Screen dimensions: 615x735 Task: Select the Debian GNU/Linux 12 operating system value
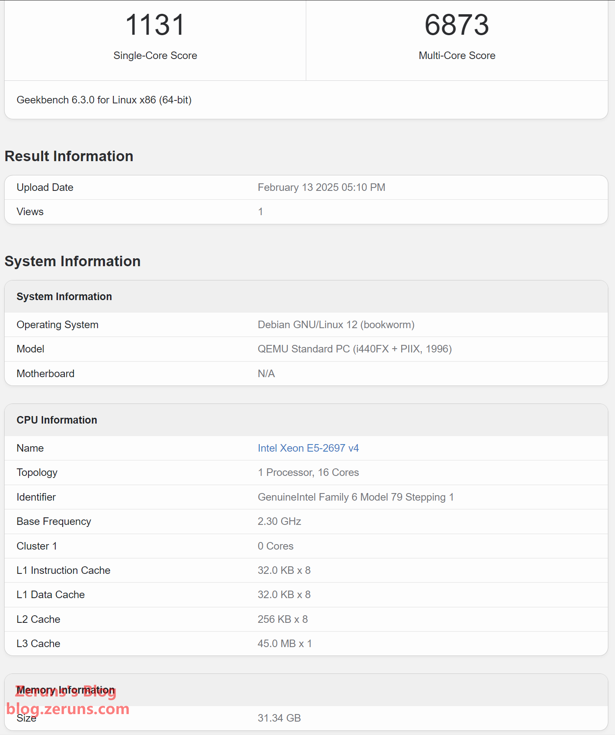(x=336, y=325)
